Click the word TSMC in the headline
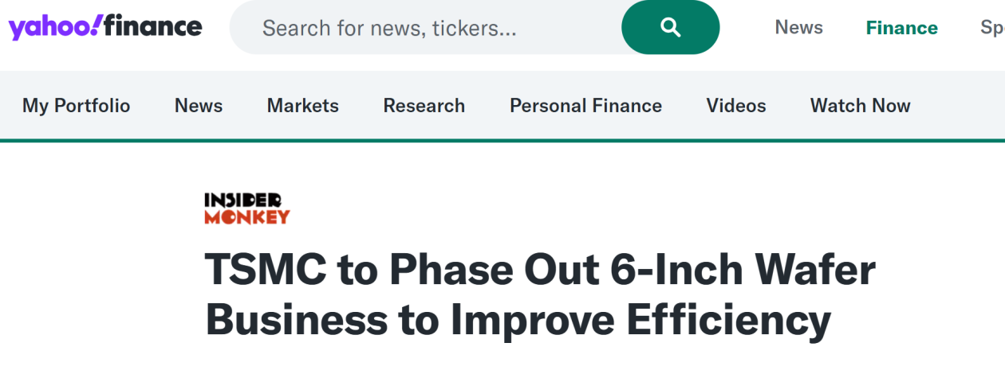The image size is (1005, 374). coord(264,270)
